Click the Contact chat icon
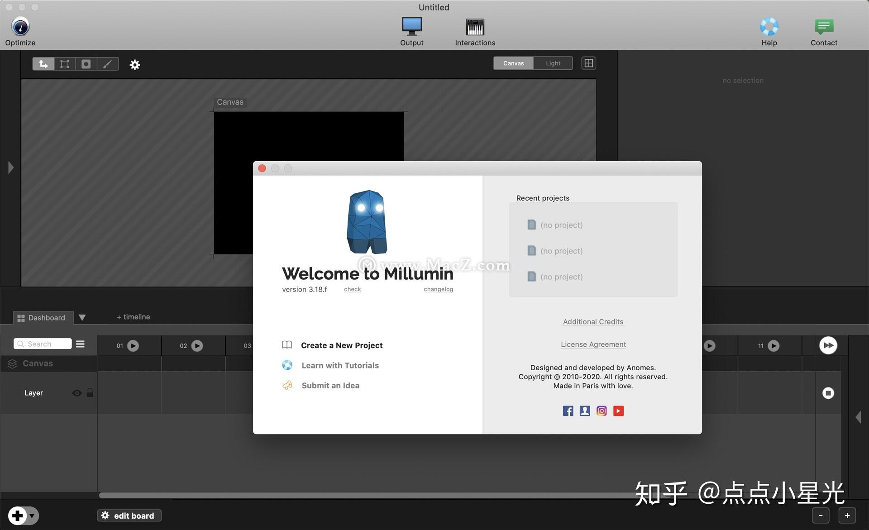This screenshot has height=530, width=869. [x=824, y=27]
